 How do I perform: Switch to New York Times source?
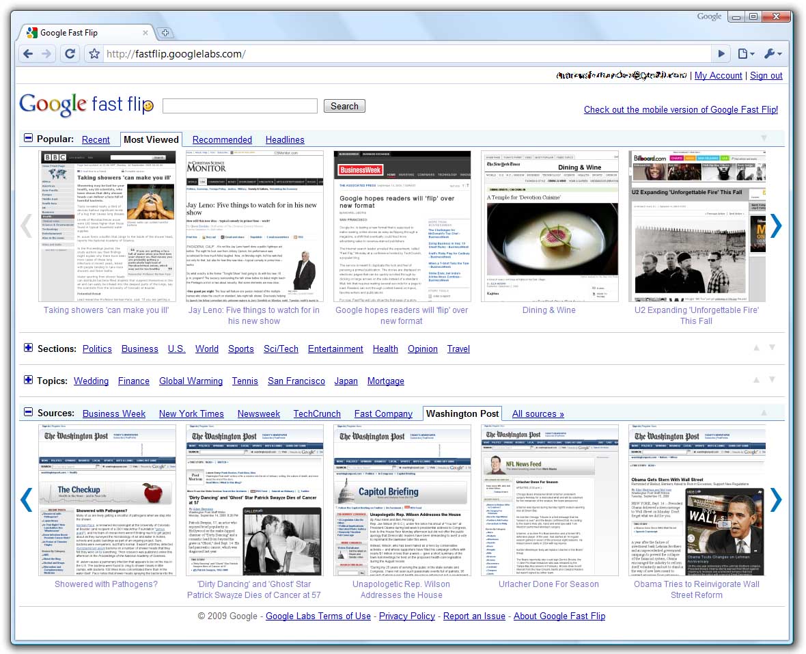(x=191, y=414)
